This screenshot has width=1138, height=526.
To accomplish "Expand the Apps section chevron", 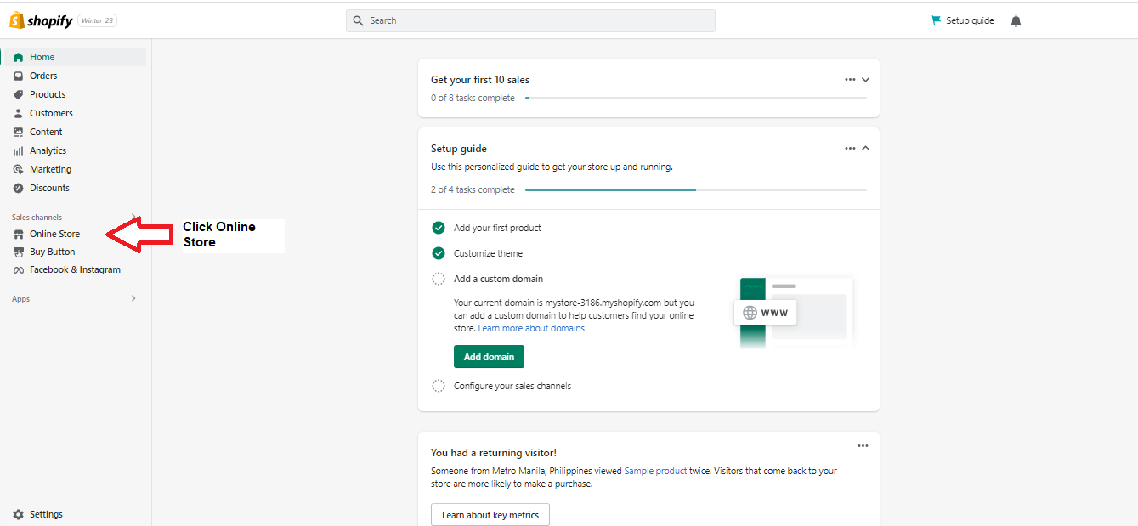I will tap(133, 298).
